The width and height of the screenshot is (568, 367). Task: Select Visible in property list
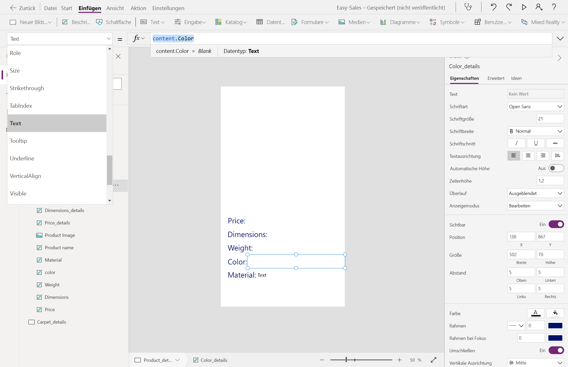57,193
